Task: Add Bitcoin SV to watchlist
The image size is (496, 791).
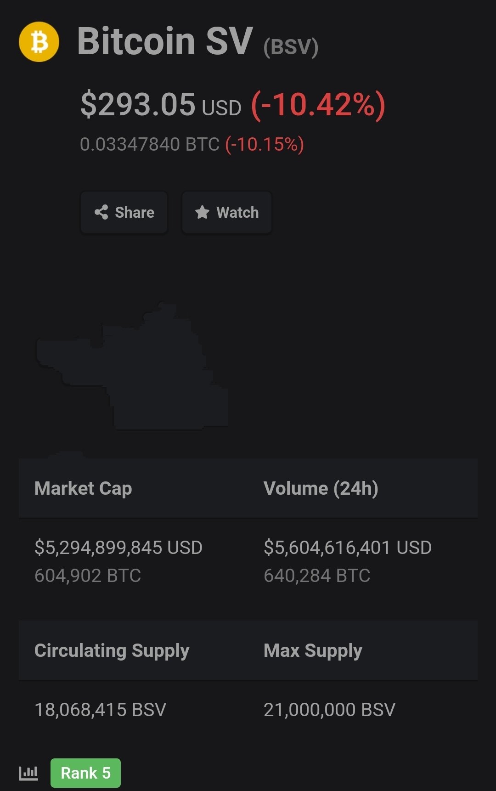Action: point(227,213)
